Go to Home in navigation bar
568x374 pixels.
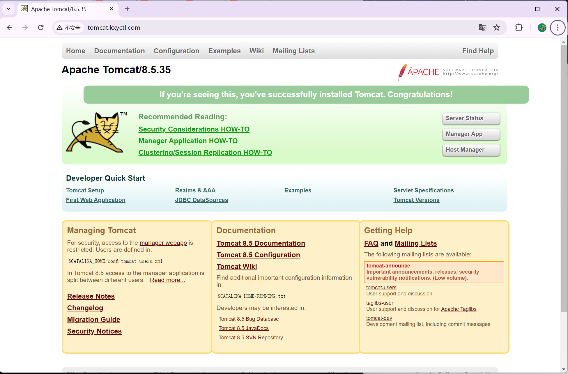[76, 51]
